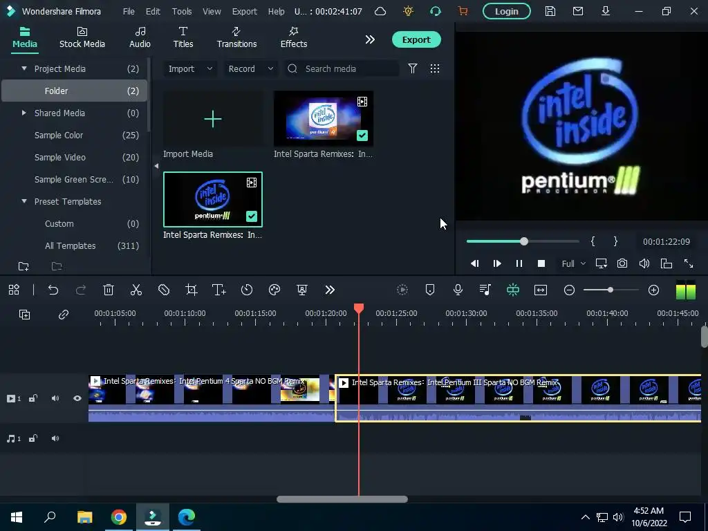Viewport: 708px width, 531px height.
Task: Toggle timeline snapping icon
Action: click(513, 290)
